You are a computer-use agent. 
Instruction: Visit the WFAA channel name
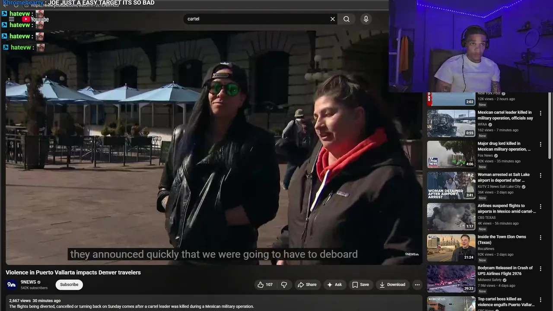[482, 124]
